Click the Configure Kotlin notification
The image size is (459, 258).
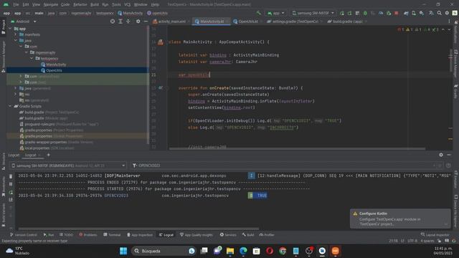[x=400, y=219]
